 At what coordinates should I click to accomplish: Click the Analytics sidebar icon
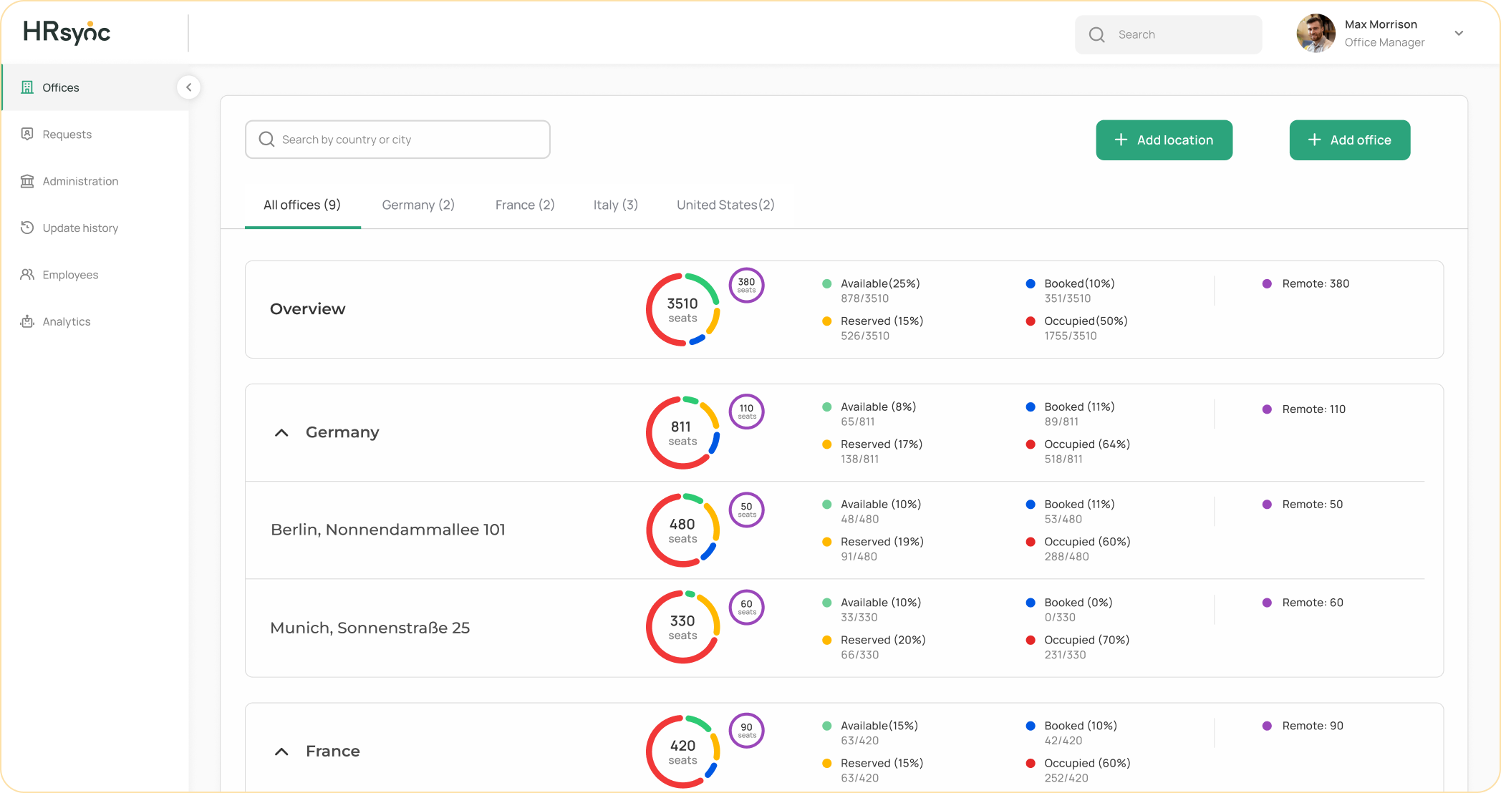[28, 321]
